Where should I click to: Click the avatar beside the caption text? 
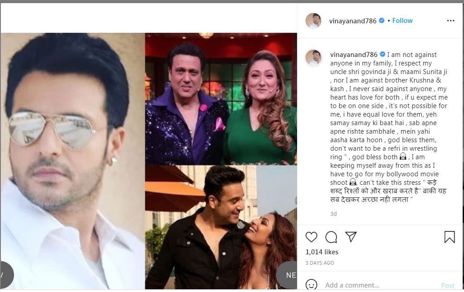[313, 58]
